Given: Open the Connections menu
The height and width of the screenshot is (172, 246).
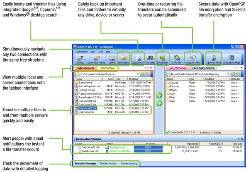Looking at the screenshot, I should (x=82, y=52).
